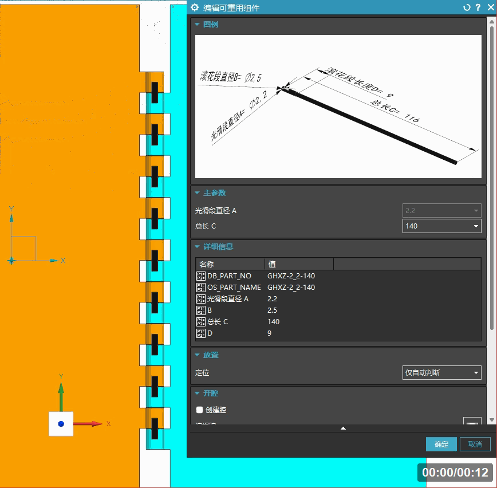Click the scrollbar down arrow
The image size is (497, 488).
492,419
